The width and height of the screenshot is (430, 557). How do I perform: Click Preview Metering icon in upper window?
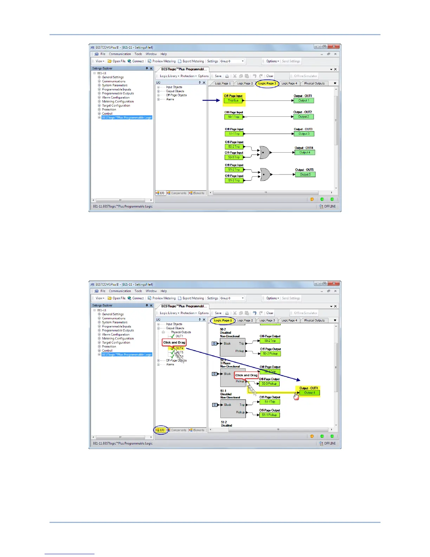tap(149, 61)
